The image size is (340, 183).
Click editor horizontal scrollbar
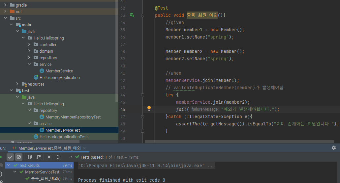[x=239, y=142]
